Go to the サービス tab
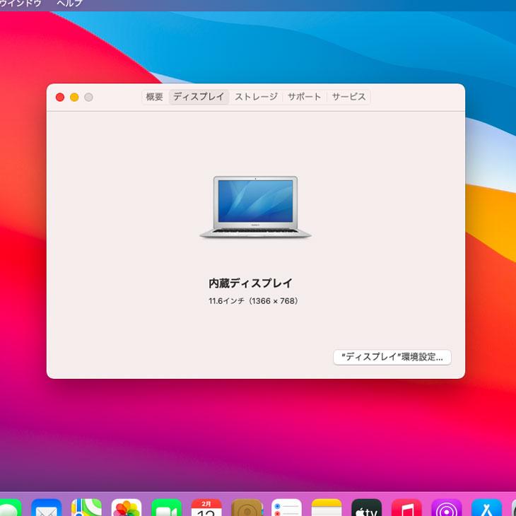 pos(348,97)
